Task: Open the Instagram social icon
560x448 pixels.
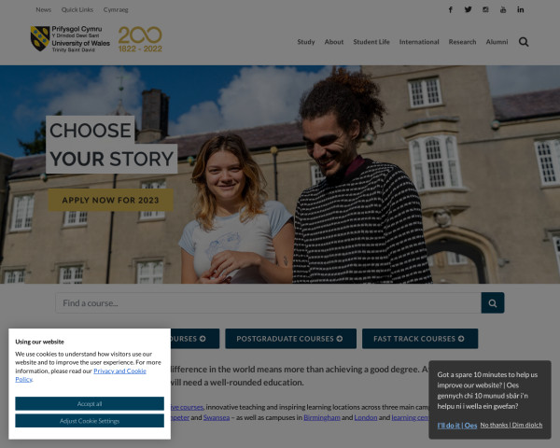Action: 485,9
